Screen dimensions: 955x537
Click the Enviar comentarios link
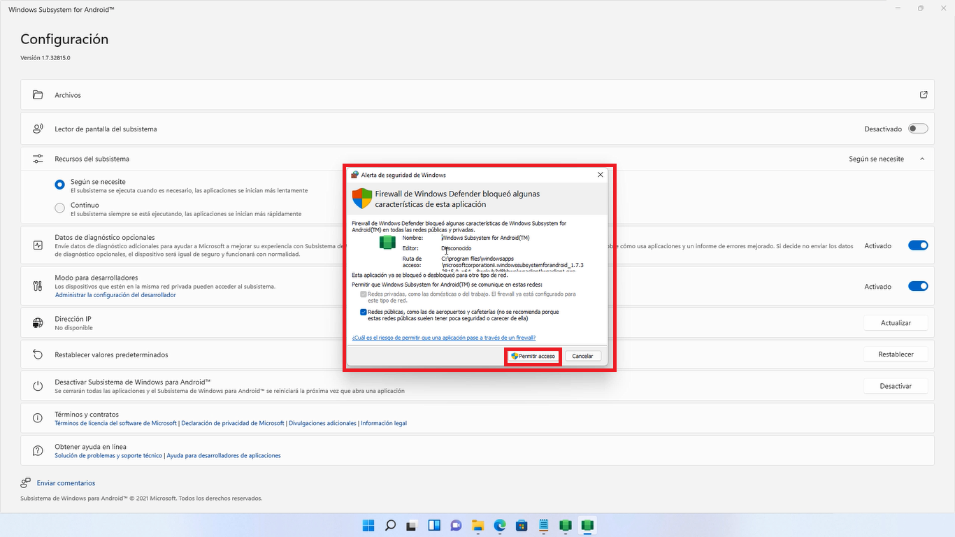point(66,483)
